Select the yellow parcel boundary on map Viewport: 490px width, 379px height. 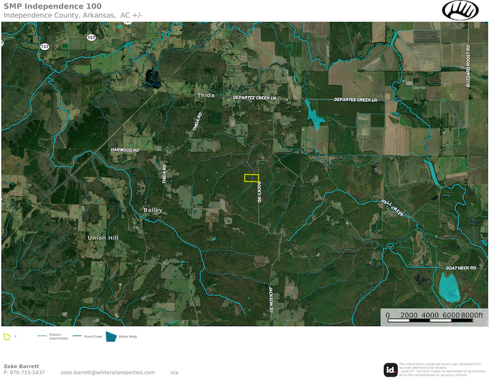pyautogui.click(x=252, y=178)
